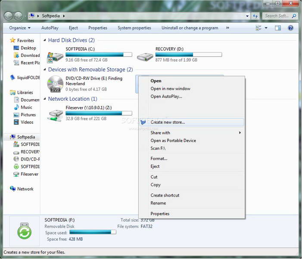The image size is (302, 259).
Task: Click the RECOVERY (D:) capacity bar
Action: pyautogui.click(x=189, y=55)
